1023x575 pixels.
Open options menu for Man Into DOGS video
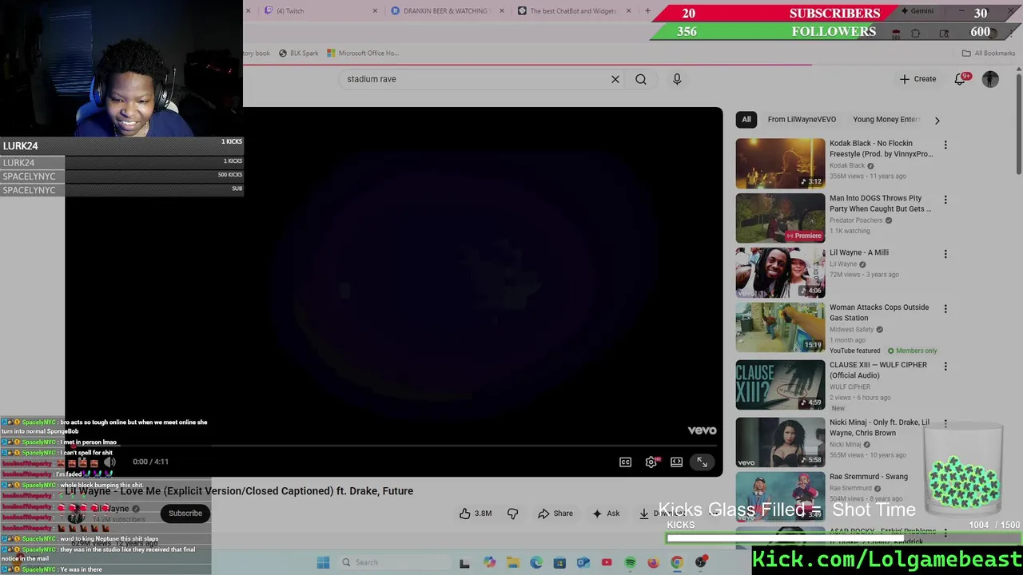click(945, 200)
